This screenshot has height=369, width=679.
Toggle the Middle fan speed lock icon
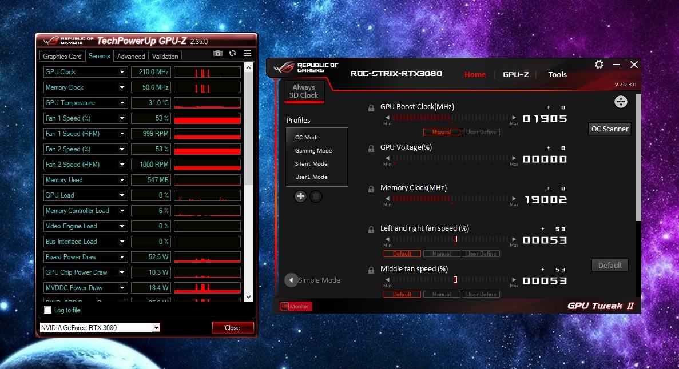(371, 270)
